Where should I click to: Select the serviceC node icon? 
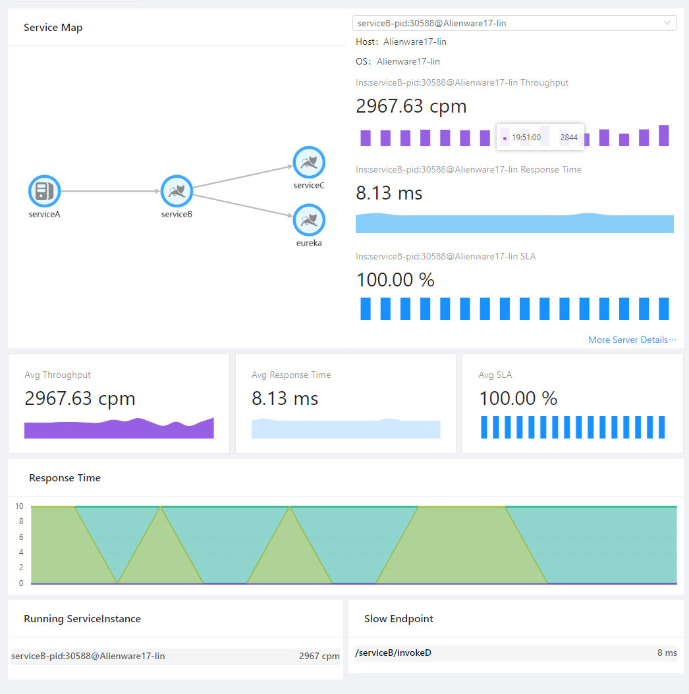(x=309, y=163)
